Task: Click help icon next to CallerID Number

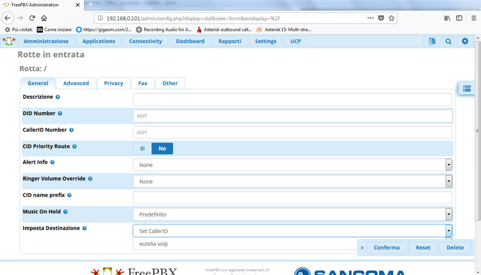Action: pyautogui.click(x=71, y=130)
